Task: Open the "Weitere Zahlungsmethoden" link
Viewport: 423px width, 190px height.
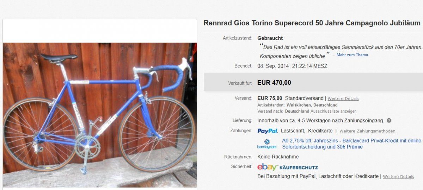Action: point(367,131)
